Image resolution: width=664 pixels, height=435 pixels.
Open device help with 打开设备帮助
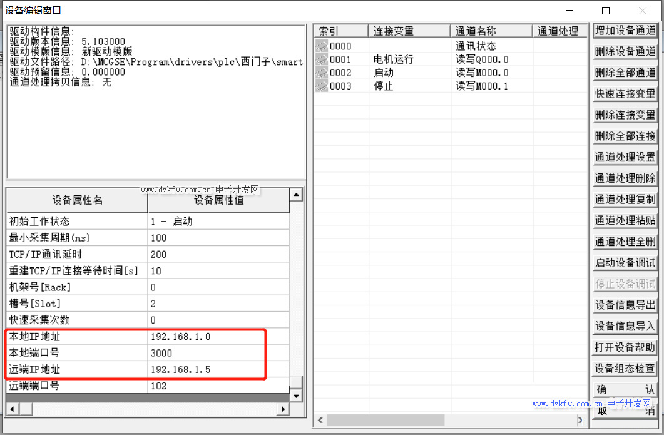click(625, 347)
